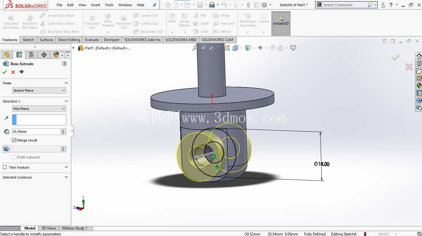Open the View menu

click(82, 5)
